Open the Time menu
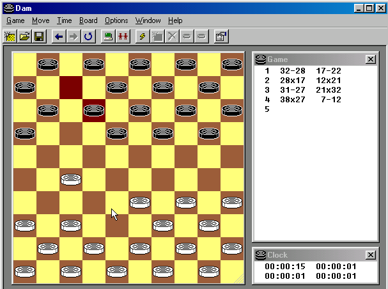Viewport: 388px width, 289px height. point(65,20)
